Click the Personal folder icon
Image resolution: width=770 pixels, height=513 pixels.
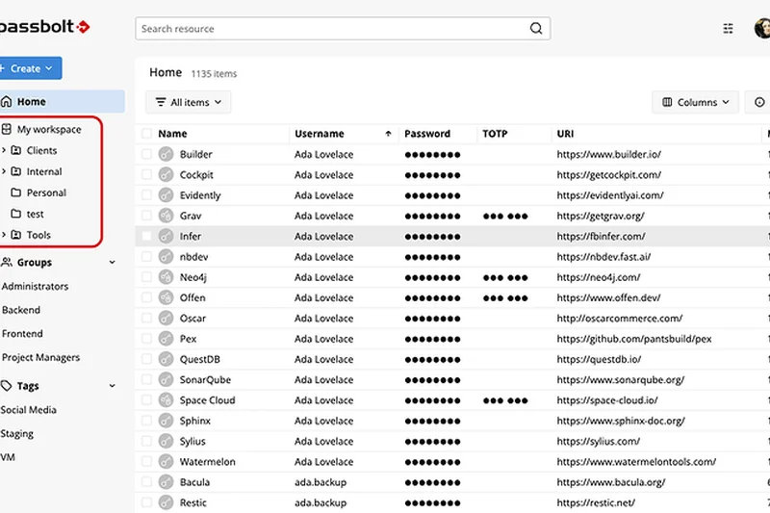coord(16,192)
